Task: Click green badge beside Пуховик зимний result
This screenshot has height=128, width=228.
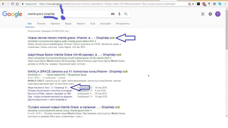Action: coord(119,107)
